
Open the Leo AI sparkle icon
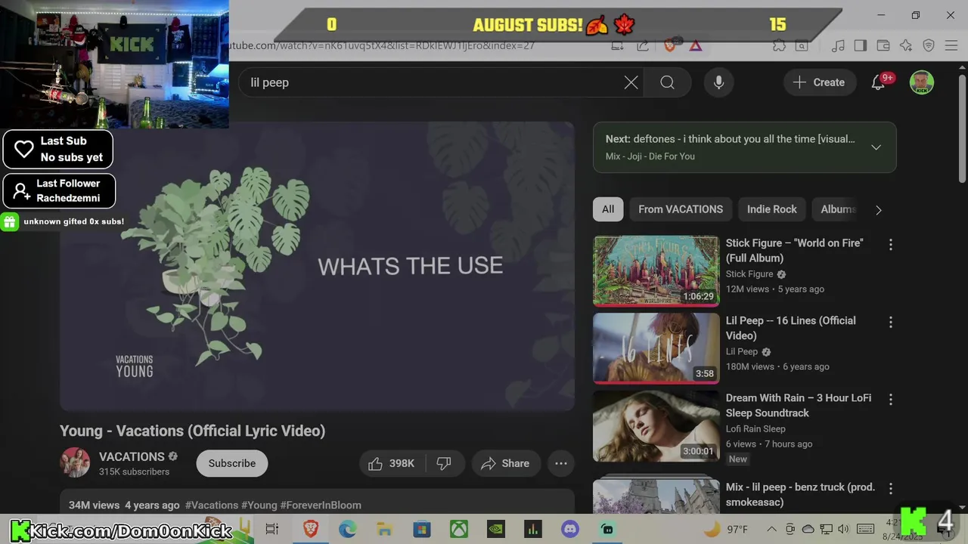[906, 45]
